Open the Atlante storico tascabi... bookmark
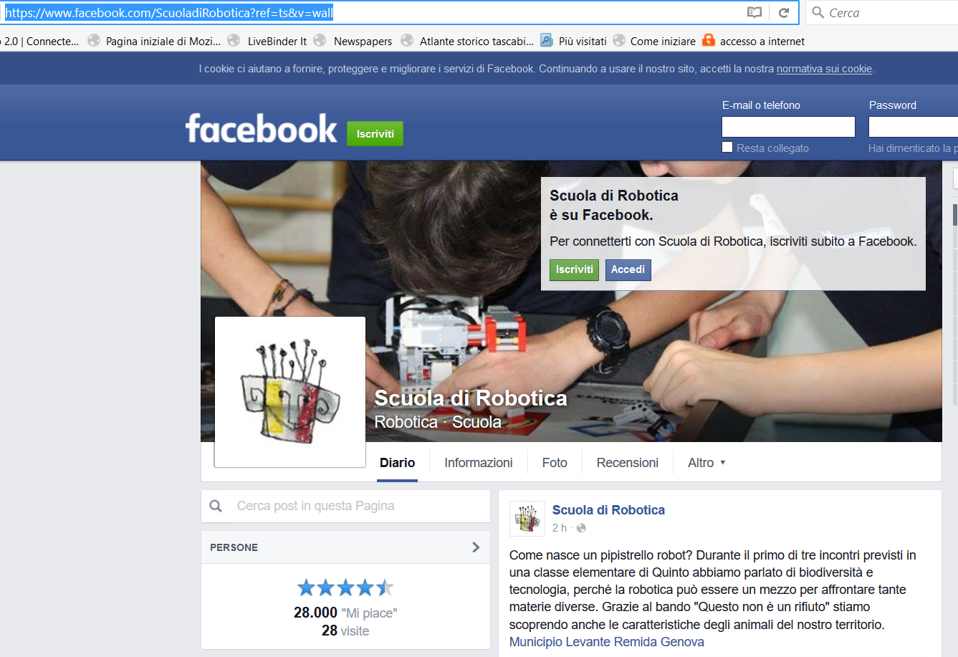This screenshot has height=657, width=958. click(467, 41)
